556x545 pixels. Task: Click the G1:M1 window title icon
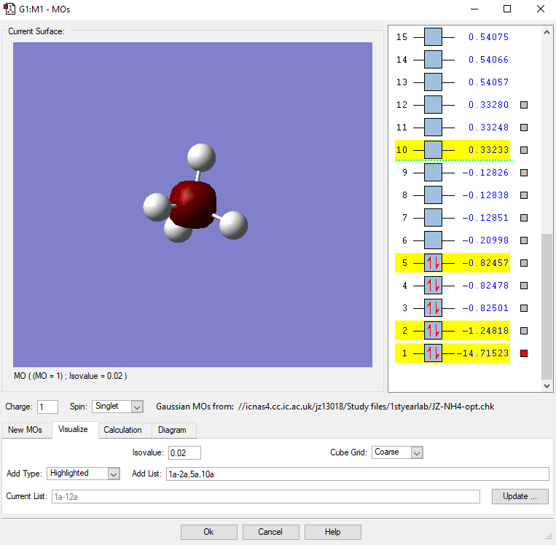[10, 9]
